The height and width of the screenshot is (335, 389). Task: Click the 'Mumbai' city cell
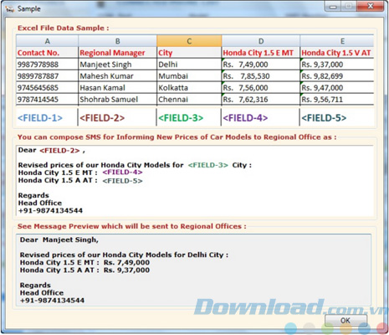pos(189,76)
